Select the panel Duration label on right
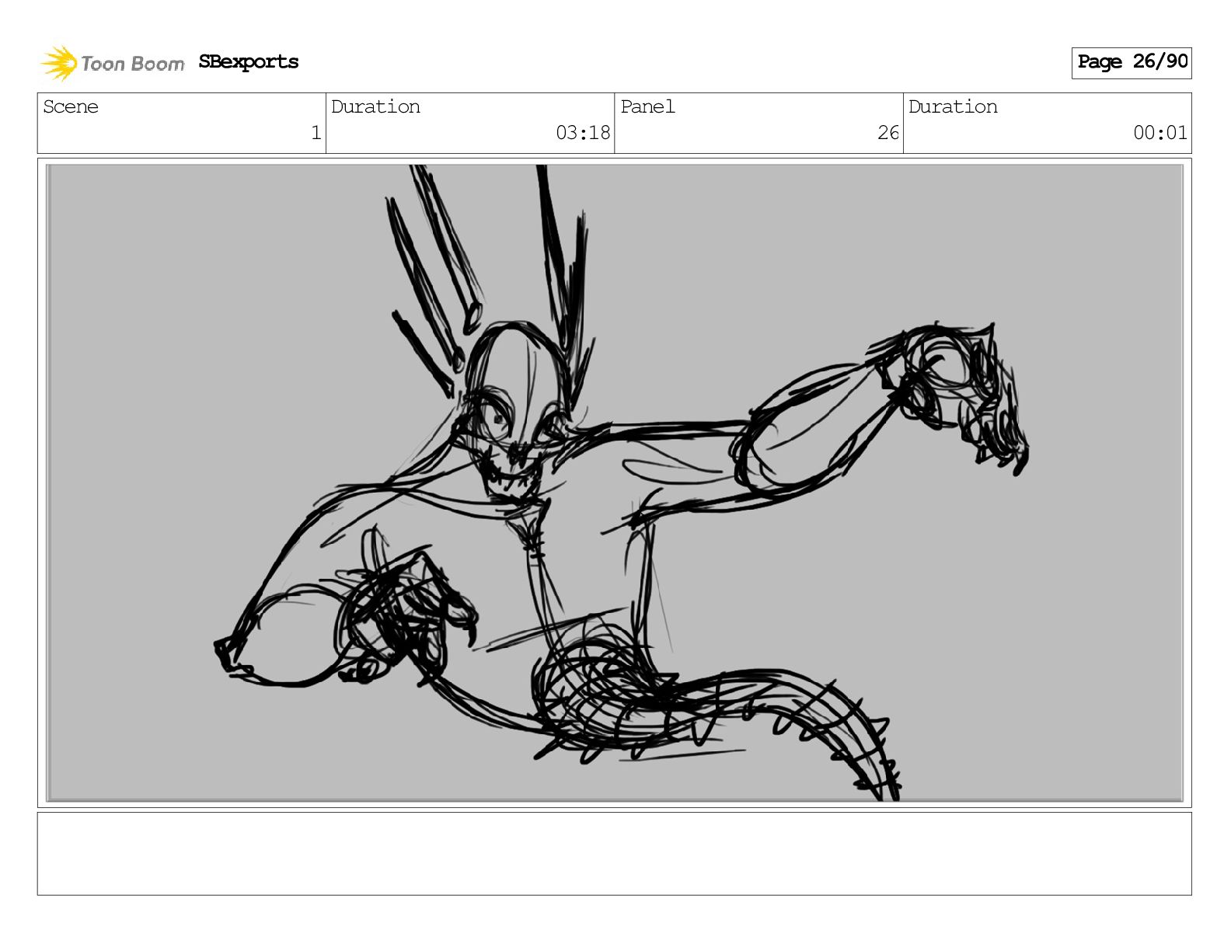This screenshot has width=1231, height=951. (x=953, y=107)
